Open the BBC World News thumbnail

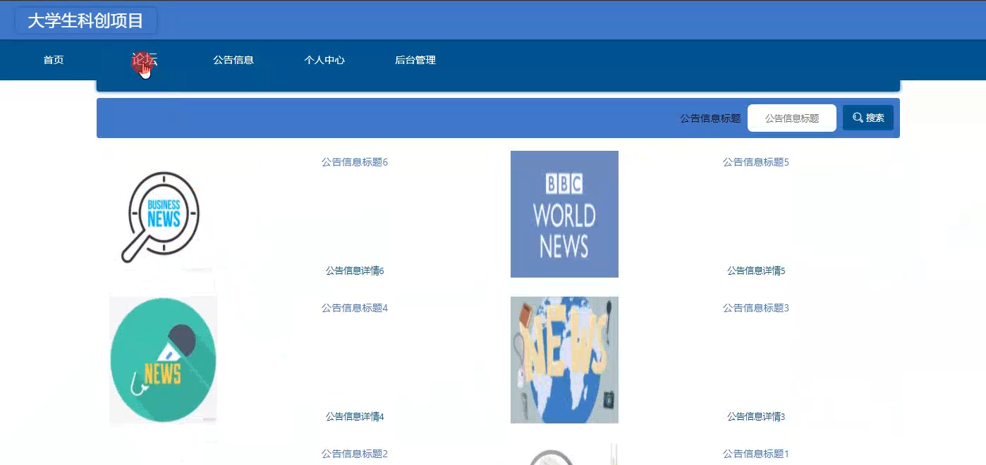(564, 214)
